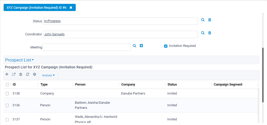Screen dimensions: 267x125
Task: Close the XYZ Campaign ID #6 tab
Action: click(71, 8)
